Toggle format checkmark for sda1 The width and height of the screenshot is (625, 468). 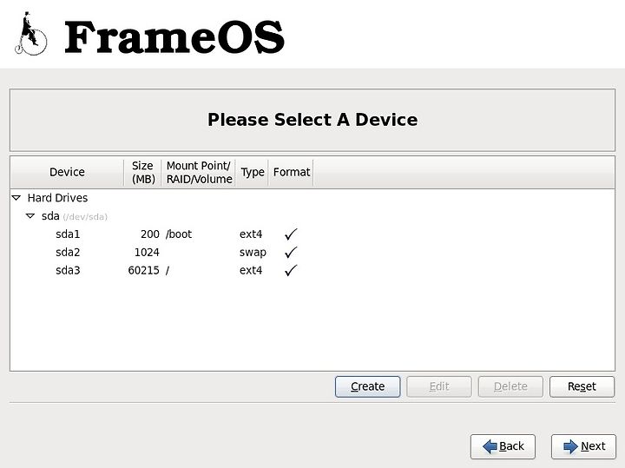click(x=291, y=234)
